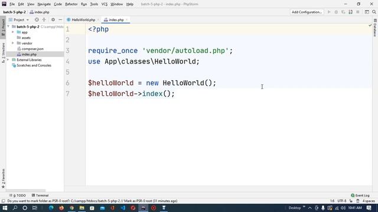Screen dimensions: 378x212
Task: Open File Explorer from the taskbar
Action: tap(82, 208)
